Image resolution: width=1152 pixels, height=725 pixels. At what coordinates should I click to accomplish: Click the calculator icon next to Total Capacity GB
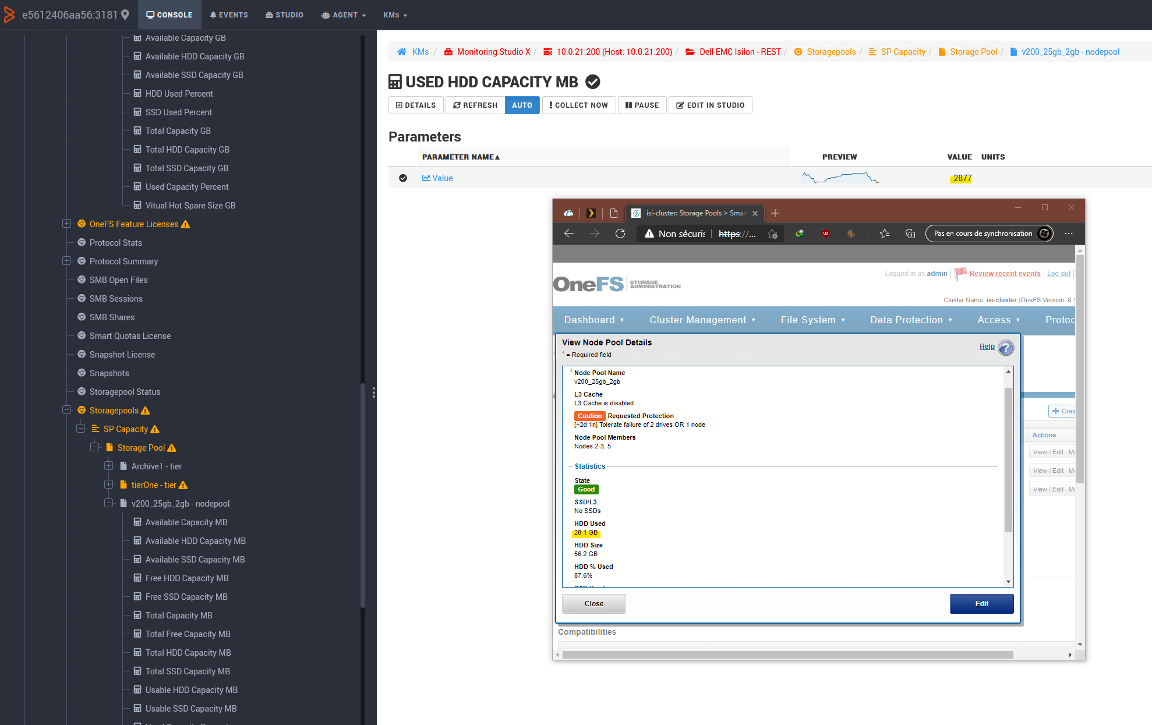click(x=137, y=131)
